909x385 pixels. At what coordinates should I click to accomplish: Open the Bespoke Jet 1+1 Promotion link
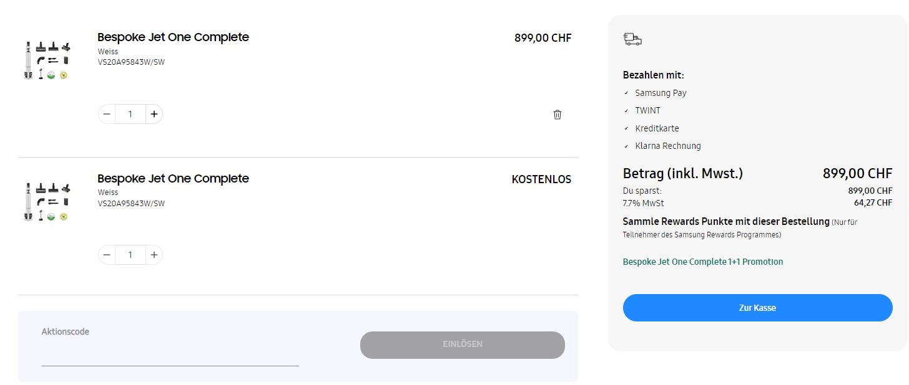[x=702, y=262]
